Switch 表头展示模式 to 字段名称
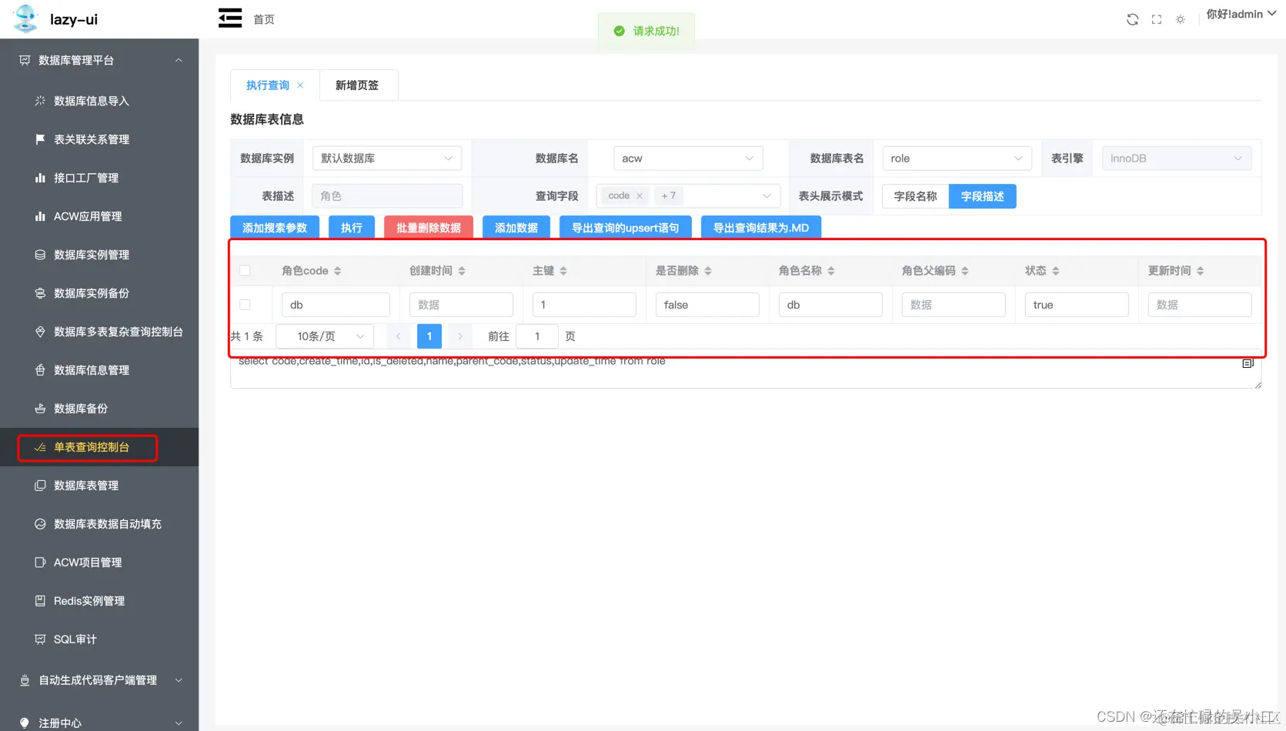 coord(914,196)
